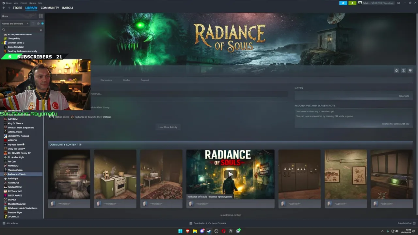This screenshot has height=235, width=418.
Task: Go to the COMMUNITY tab
Action: pyautogui.click(x=50, y=8)
